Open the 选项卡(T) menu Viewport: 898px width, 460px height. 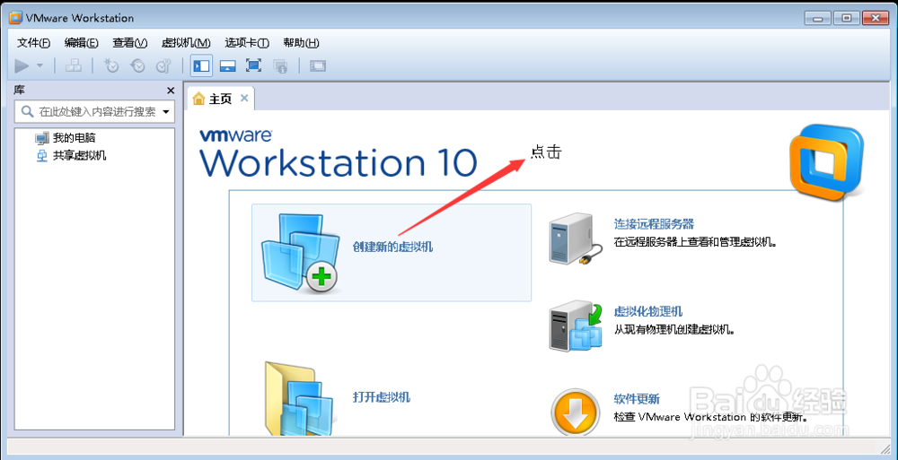[x=247, y=43]
